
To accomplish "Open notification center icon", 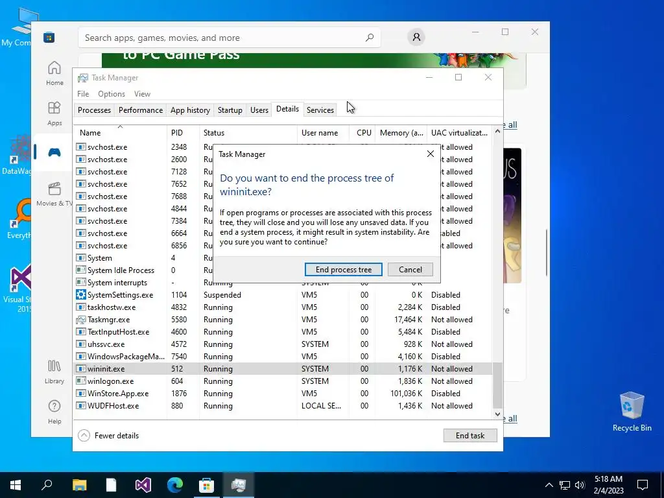I will click(643, 485).
